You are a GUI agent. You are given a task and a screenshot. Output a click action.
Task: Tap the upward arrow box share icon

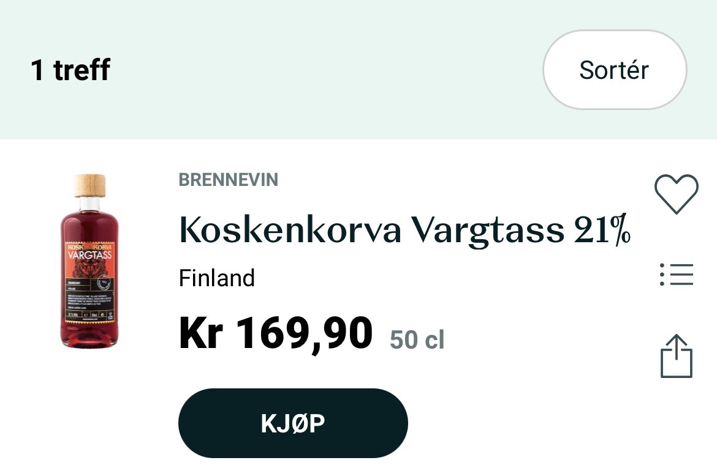pyautogui.click(x=677, y=357)
